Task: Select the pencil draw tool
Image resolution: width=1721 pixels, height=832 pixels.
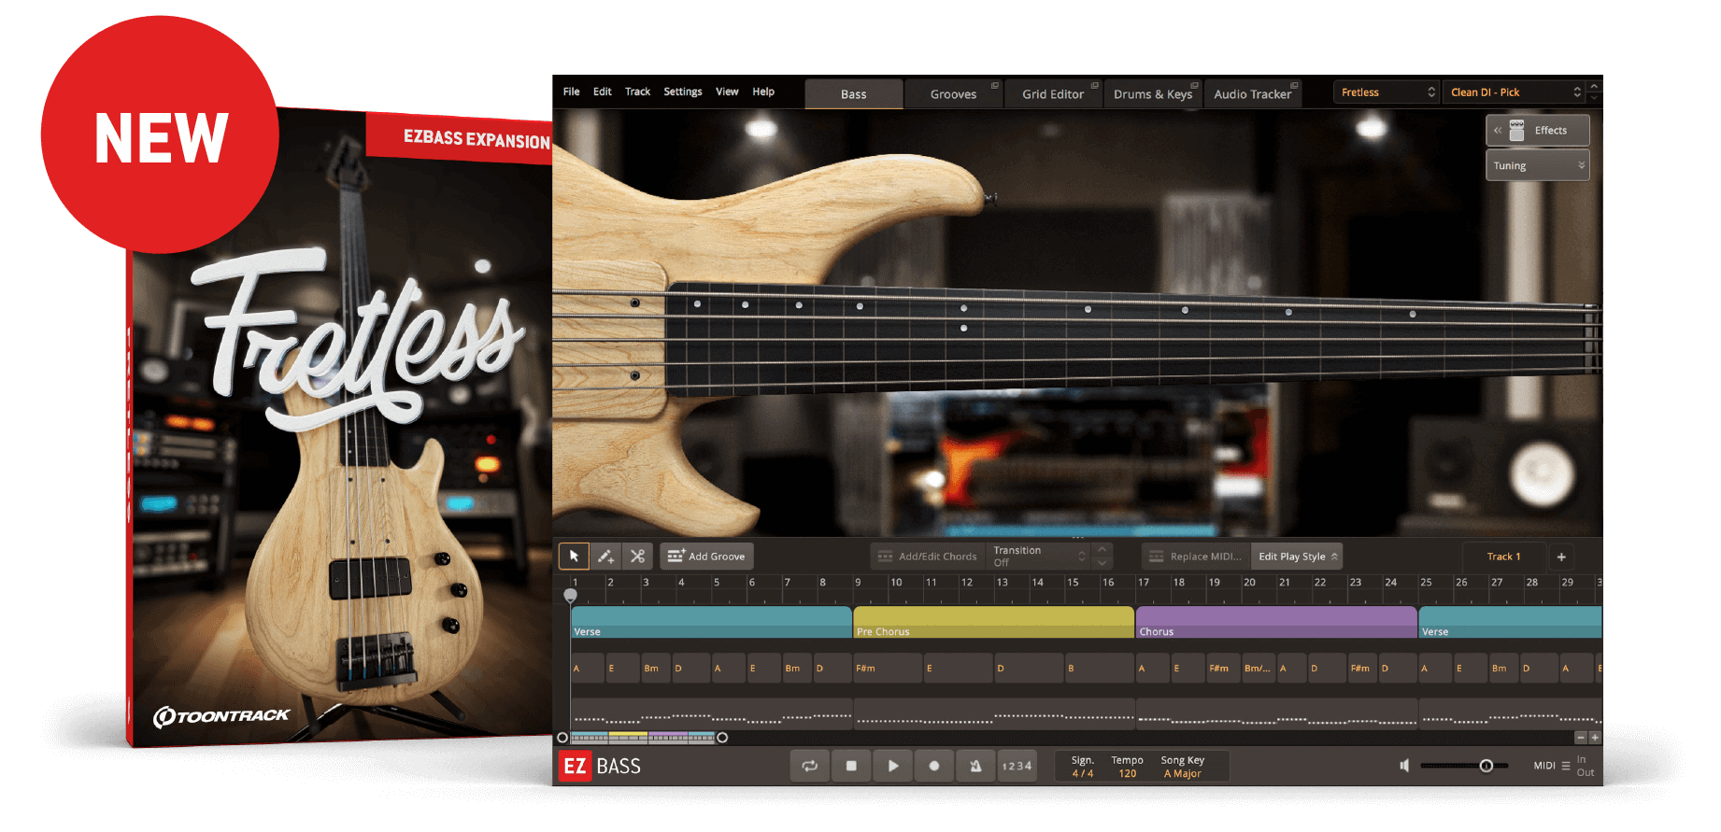Action: [x=605, y=557]
